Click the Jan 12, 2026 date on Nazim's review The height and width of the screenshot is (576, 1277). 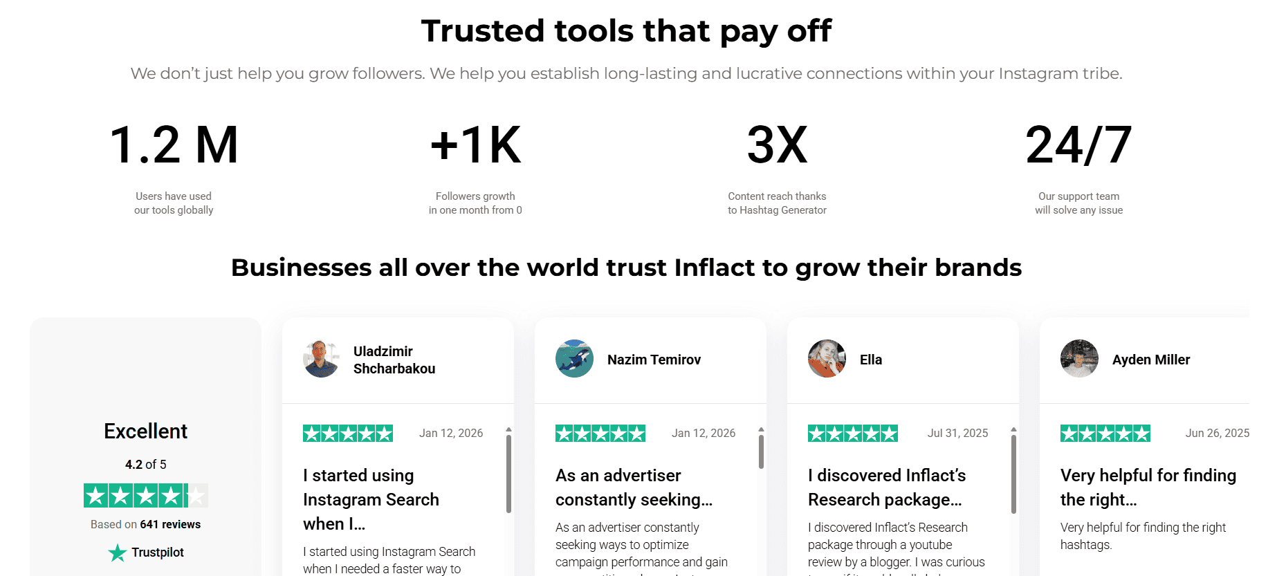pyautogui.click(x=703, y=434)
